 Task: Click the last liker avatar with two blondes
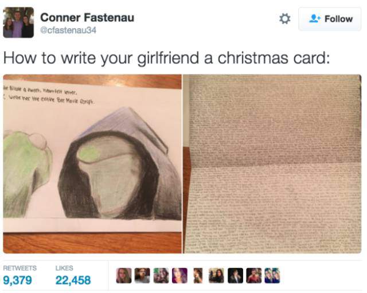pos(272,275)
